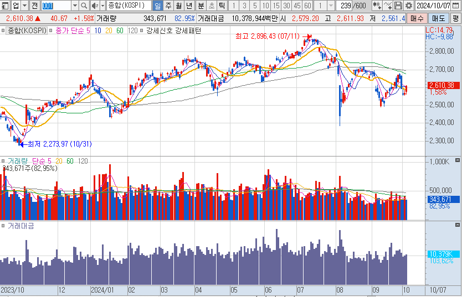Click the 매수 buy button
The image size is (462, 297).
coord(417,18)
